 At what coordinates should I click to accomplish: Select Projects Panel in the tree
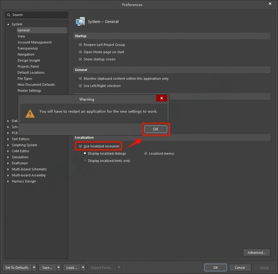[28, 66]
